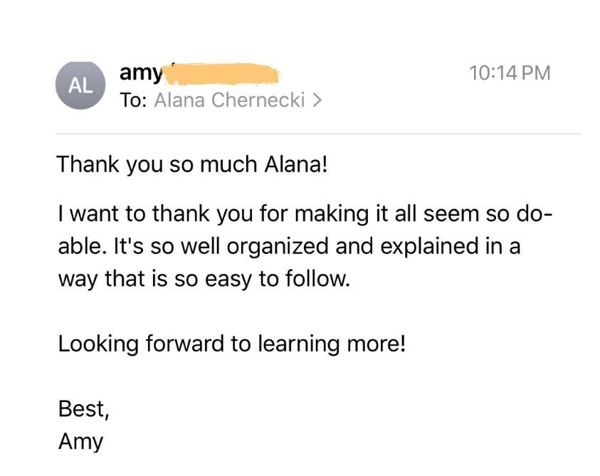Click the "way that is so easy" line
The width and height of the screenshot is (600, 476).
point(204,278)
